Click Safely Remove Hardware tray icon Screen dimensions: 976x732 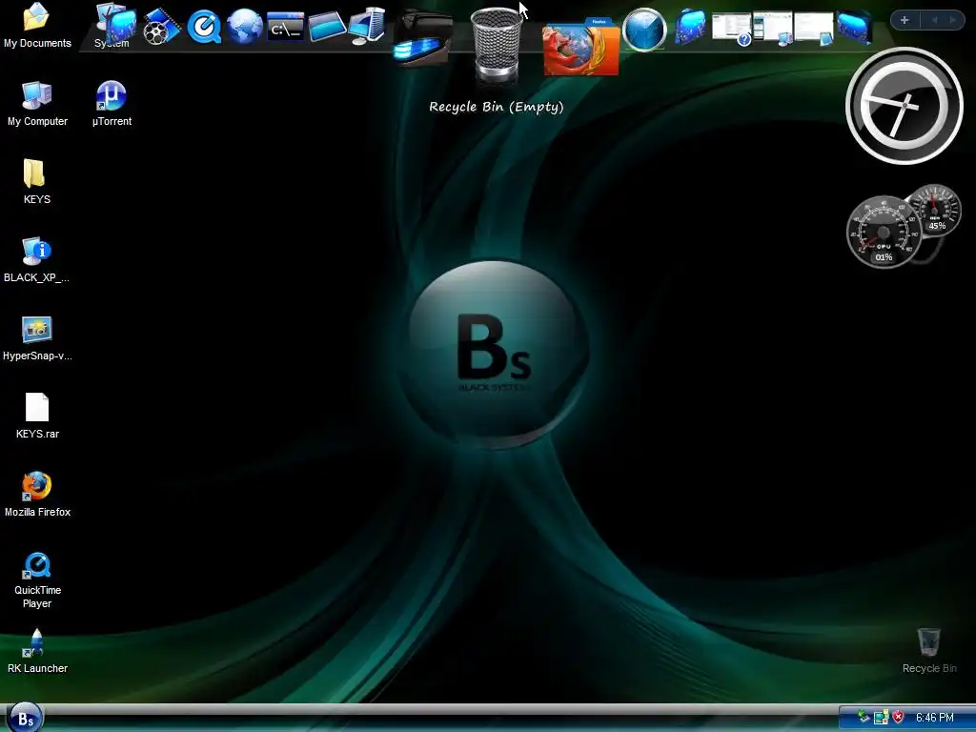click(x=864, y=717)
